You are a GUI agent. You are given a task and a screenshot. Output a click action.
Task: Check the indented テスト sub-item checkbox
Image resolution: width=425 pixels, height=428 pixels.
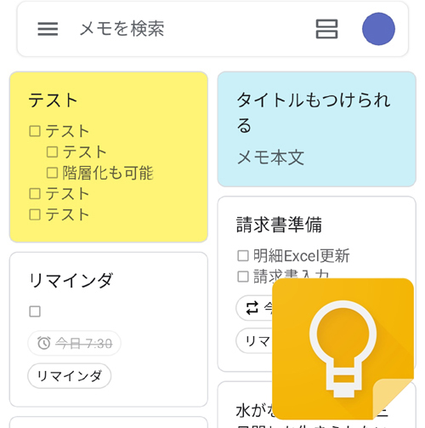coord(52,152)
